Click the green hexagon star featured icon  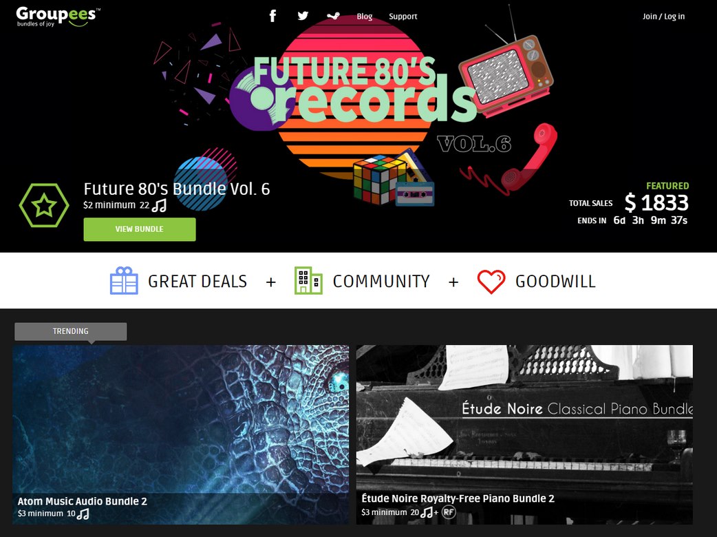[44, 205]
